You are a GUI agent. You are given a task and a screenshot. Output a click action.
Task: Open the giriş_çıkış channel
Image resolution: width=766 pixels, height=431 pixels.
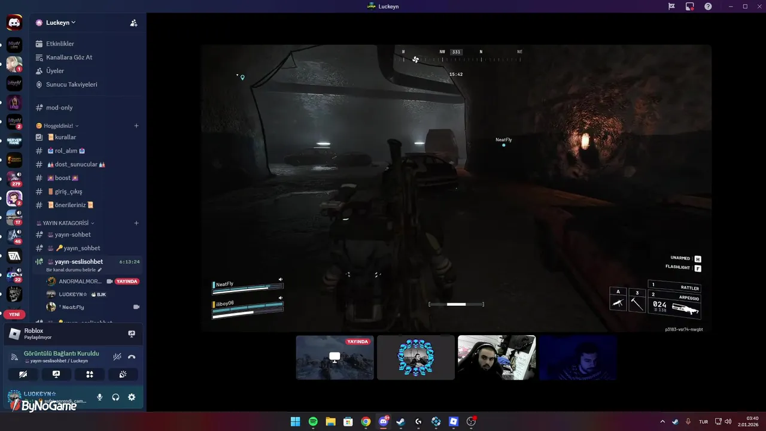click(88, 192)
